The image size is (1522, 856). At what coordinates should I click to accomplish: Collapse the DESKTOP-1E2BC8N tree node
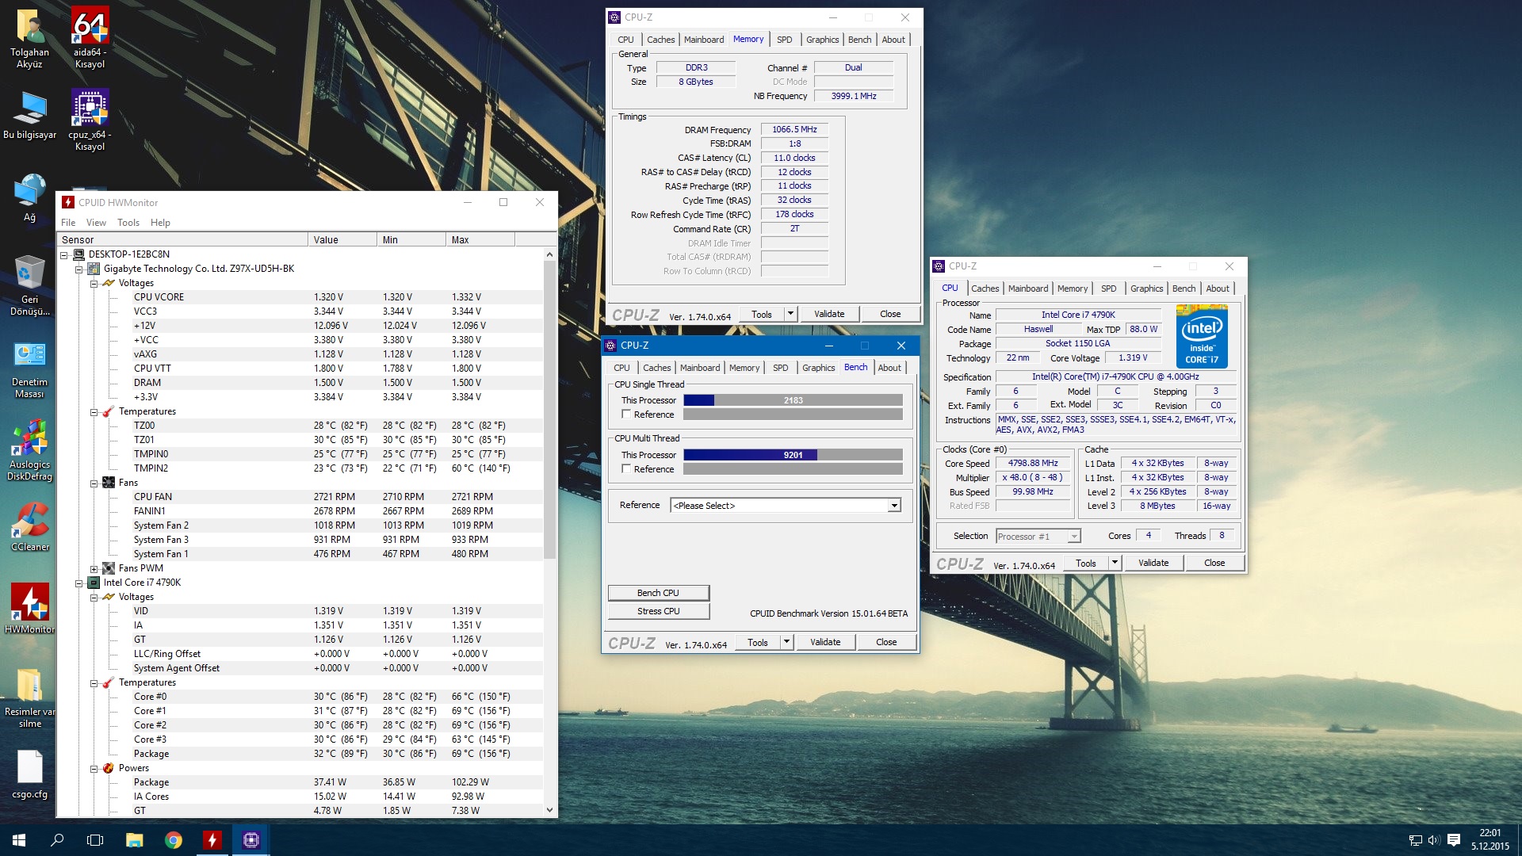click(x=64, y=254)
